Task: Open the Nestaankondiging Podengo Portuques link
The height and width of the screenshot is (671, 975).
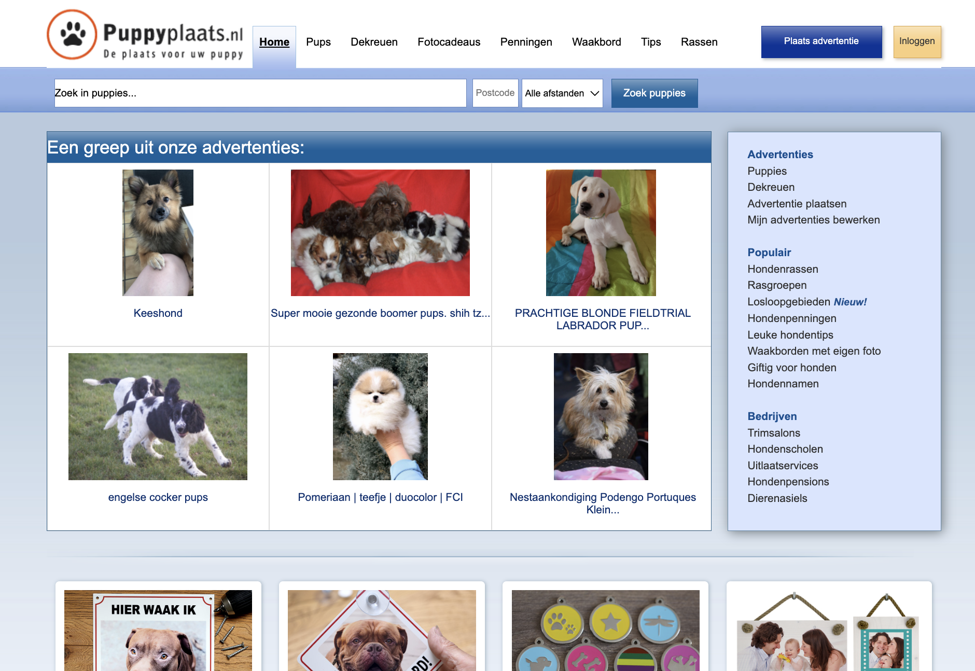Action: (x=603, y=504)
